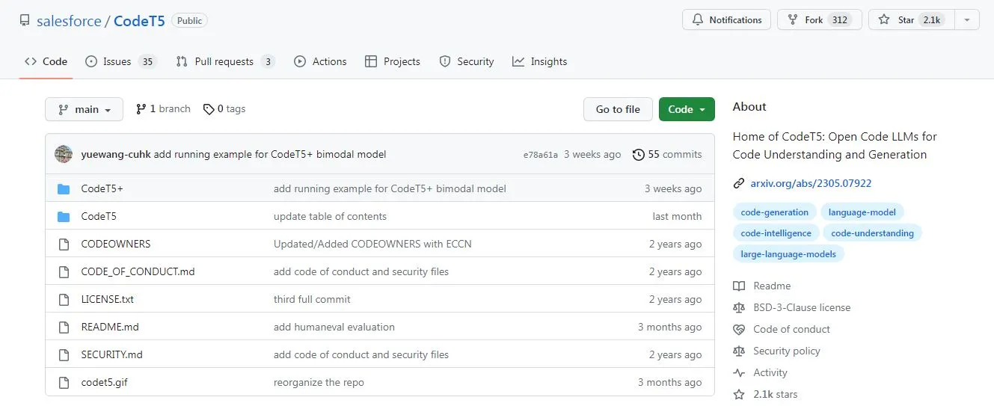Click the Notifications button
This screenshot has width=994, height=406.
tap(726, 20)
